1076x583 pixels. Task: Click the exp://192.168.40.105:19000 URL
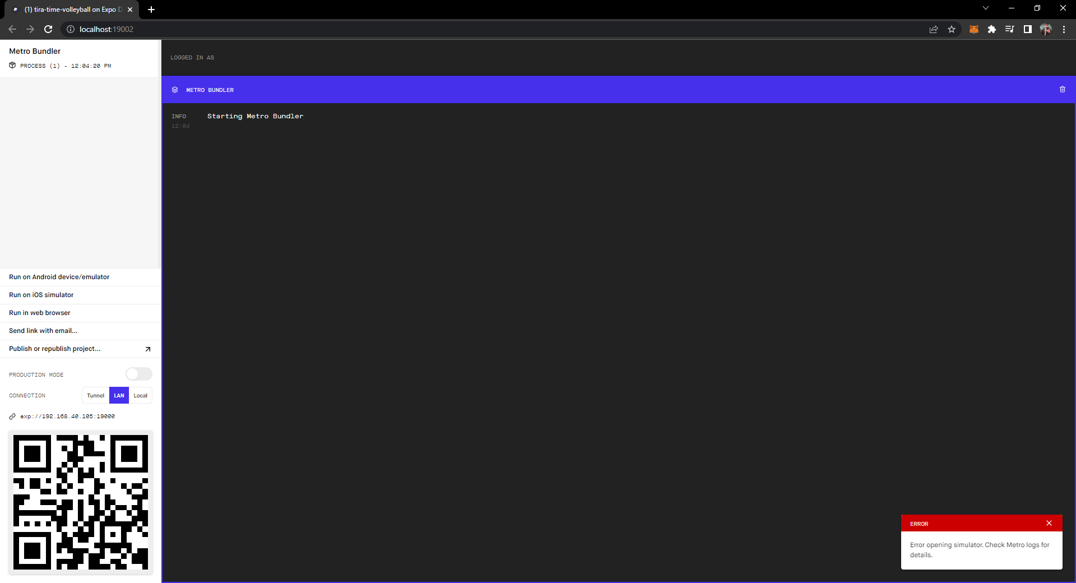point(67,417)
